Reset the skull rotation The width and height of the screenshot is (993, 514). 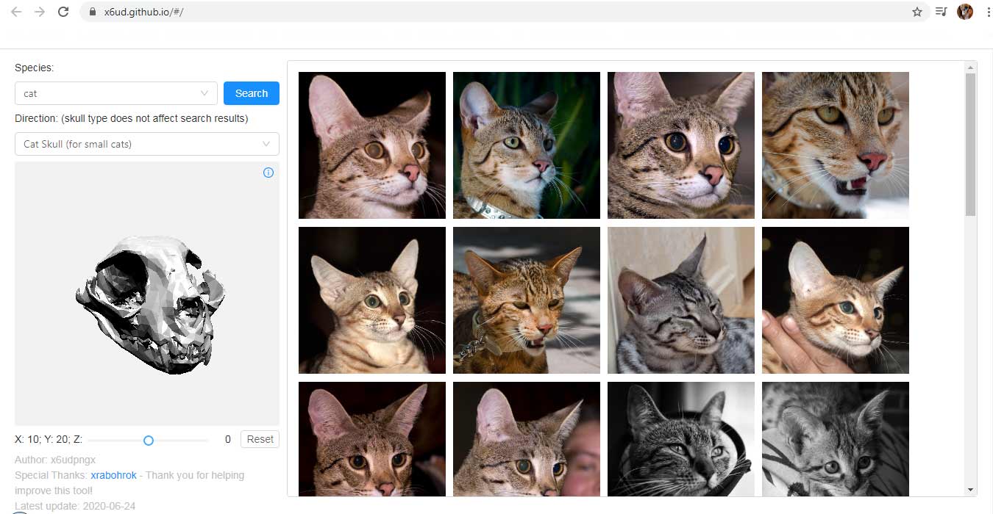(260, 439)
